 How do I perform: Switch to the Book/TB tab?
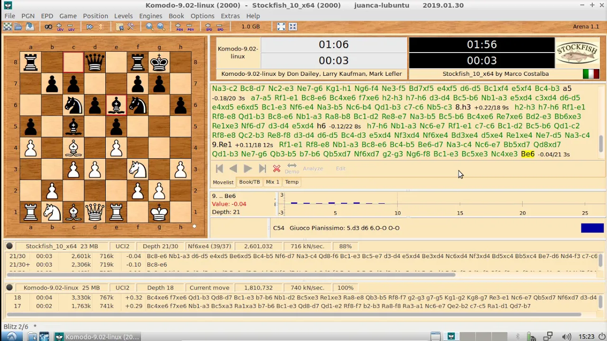(x=249, y=182)
